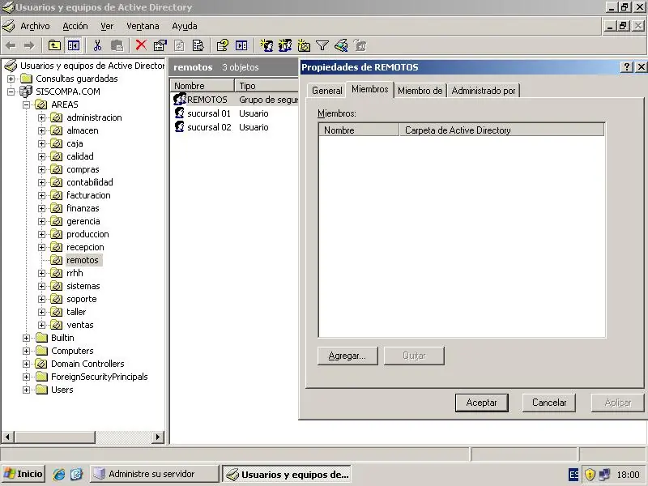Click the Show/Hide action pane icon
Viewport: 648px width, 486px height.
(241, 45)
